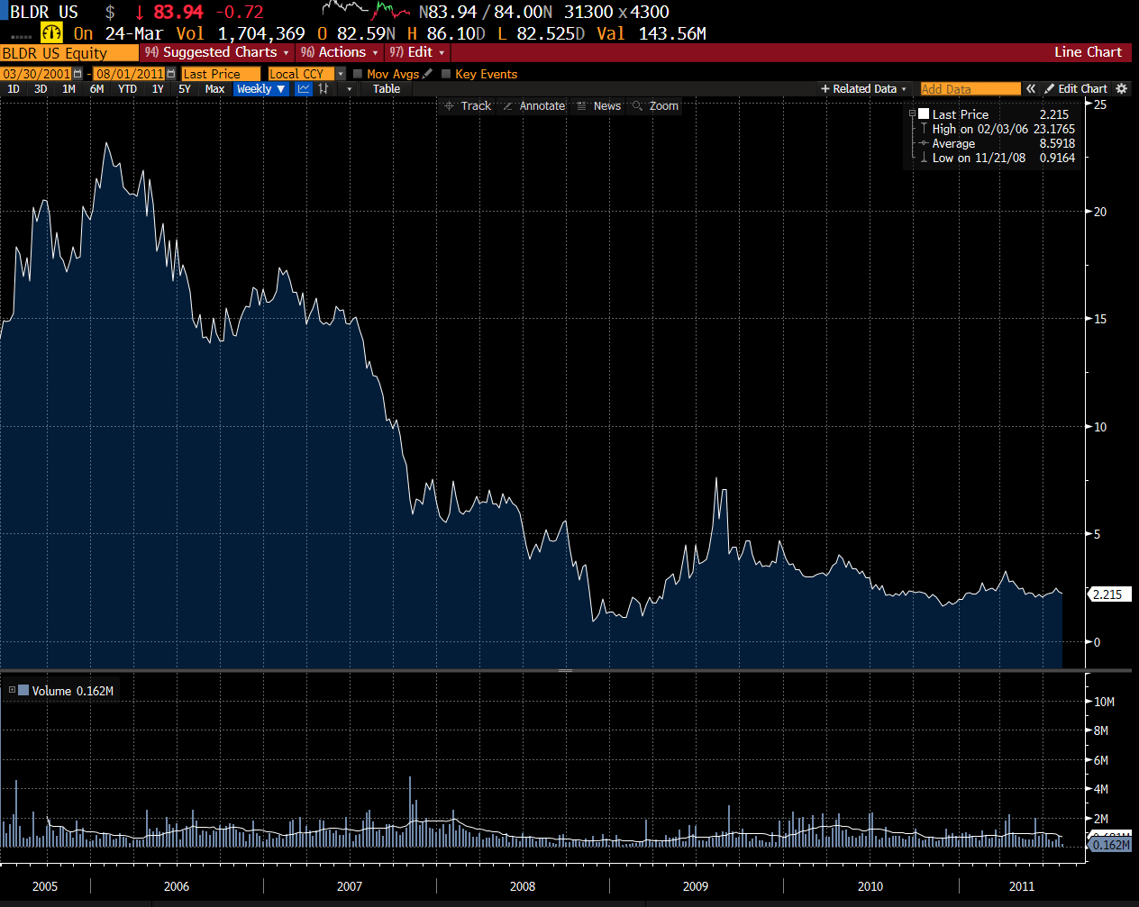Image resolution: width=1139 pixels, height=907 pixels.
Task: Switch to the Table view
Action: (x=387, y=88)
